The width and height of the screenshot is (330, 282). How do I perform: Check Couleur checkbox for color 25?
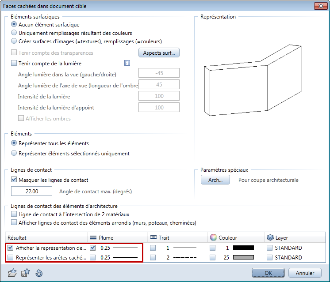[213, 257]
